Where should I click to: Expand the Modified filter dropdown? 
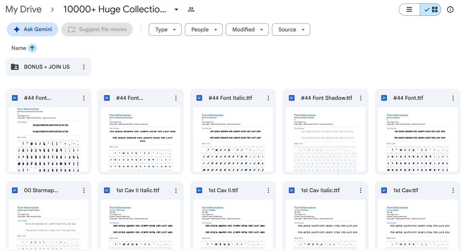[247, 30]
